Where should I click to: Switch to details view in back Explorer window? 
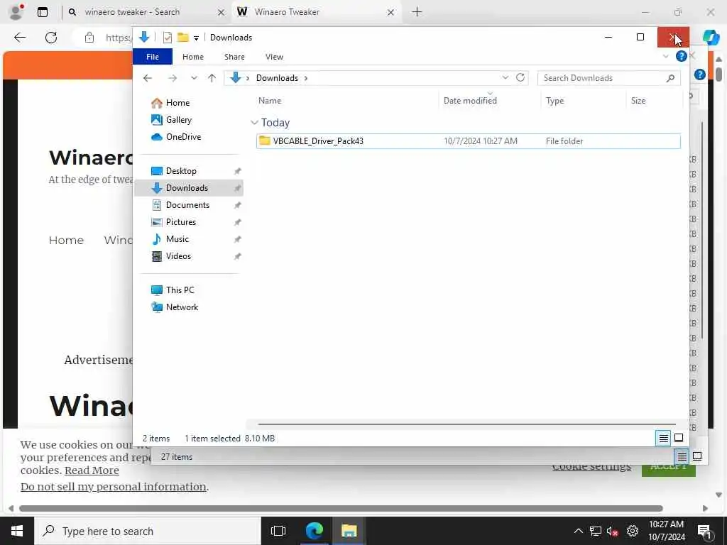682,456
